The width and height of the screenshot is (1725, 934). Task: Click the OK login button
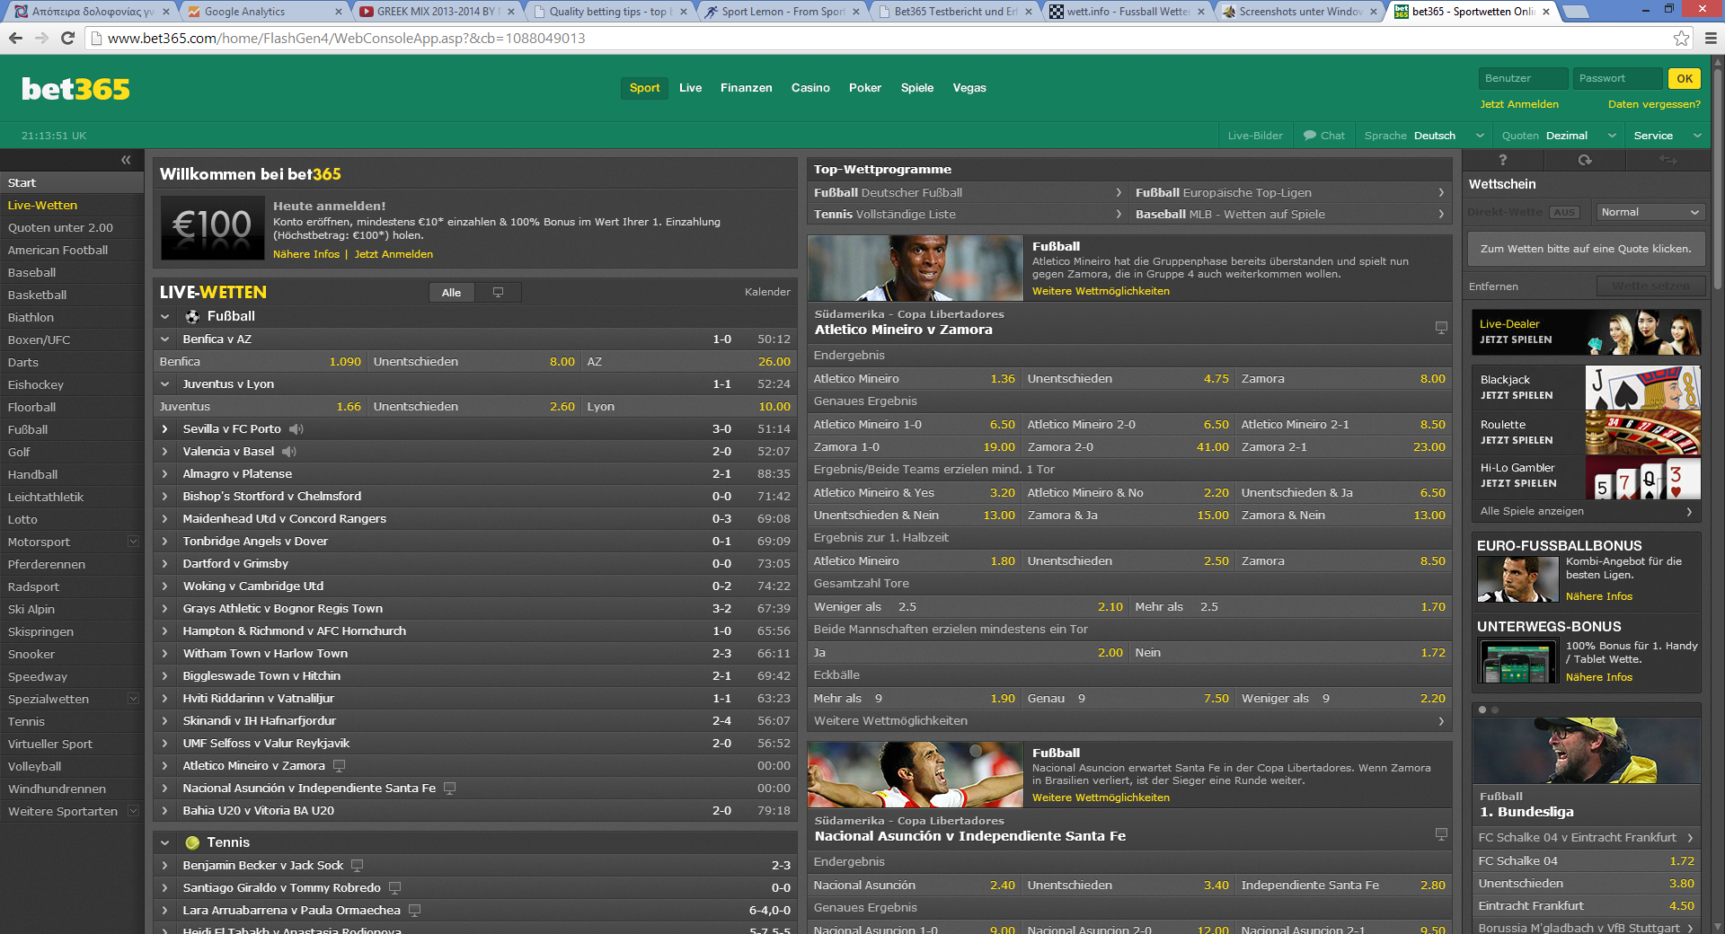coord(1685,79)
